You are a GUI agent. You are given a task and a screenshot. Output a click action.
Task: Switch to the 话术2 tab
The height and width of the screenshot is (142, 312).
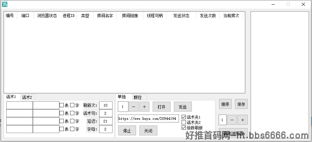28,97
